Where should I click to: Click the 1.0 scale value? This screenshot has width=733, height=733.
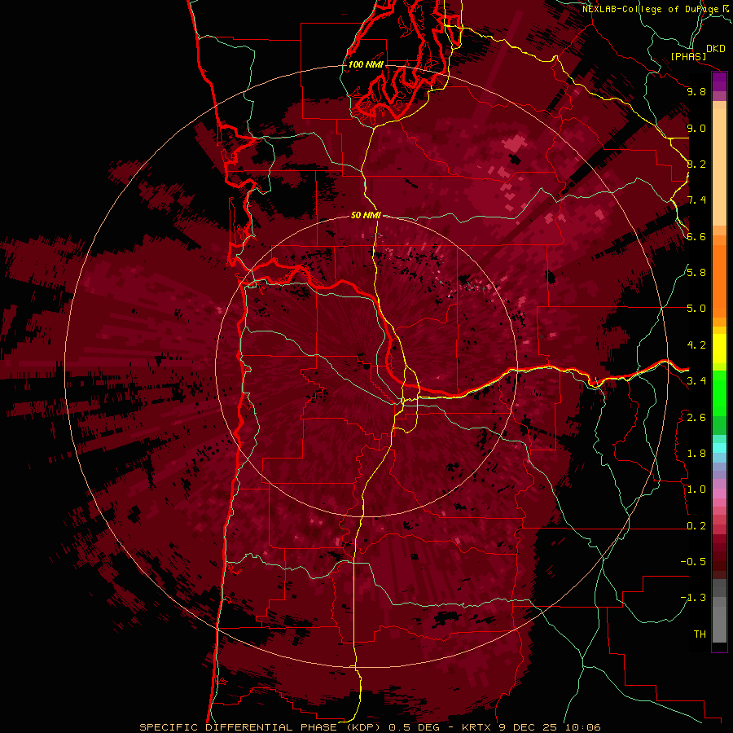(x=696, y=489)
